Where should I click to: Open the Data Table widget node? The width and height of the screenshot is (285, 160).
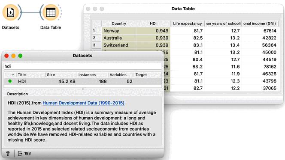[x=51, y=12]
